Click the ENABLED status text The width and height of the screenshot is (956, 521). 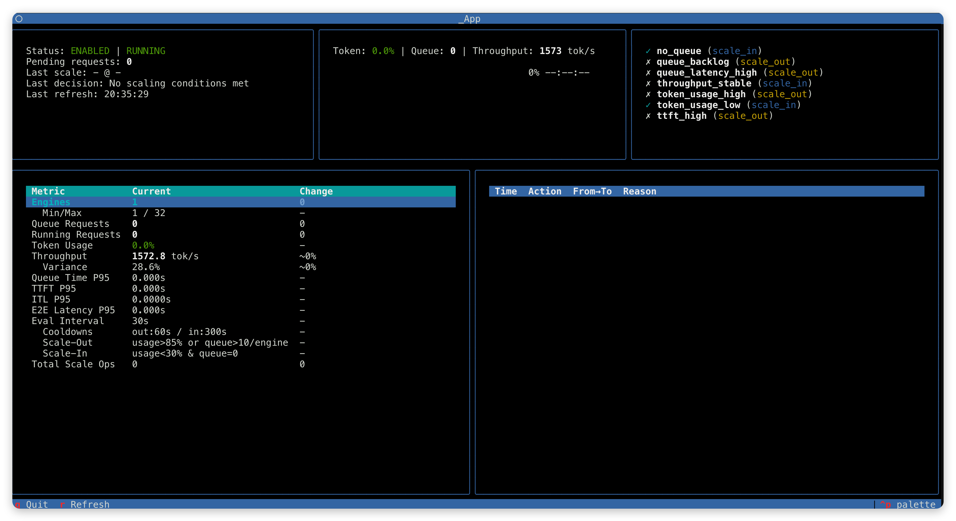90,51
